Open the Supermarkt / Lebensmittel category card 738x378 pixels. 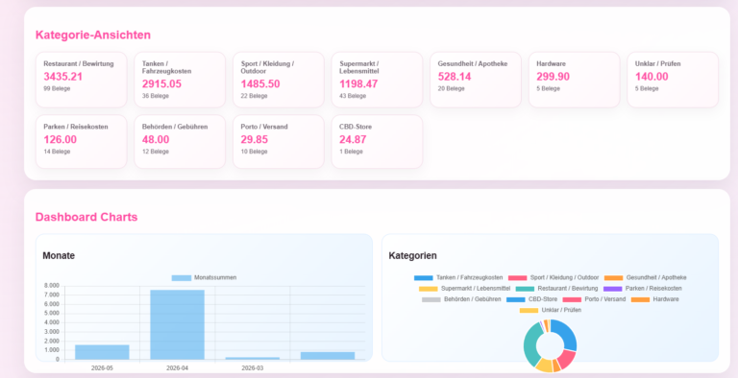click(377, 80)
